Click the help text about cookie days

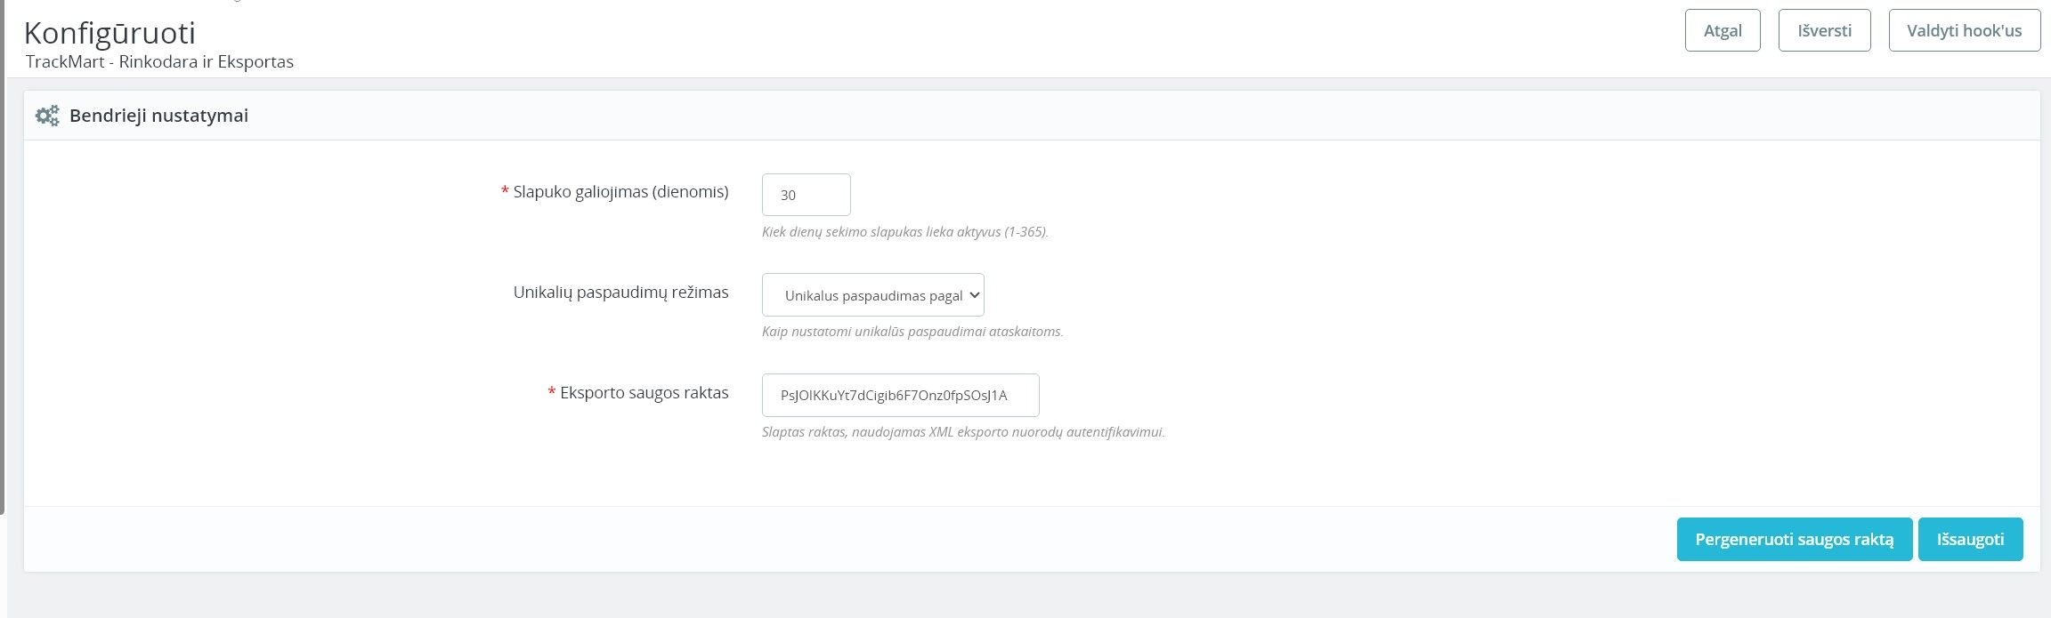(904, 232)
